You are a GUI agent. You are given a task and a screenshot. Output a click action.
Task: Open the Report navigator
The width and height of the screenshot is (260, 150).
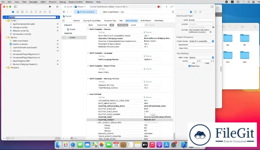tap(49, 12)
